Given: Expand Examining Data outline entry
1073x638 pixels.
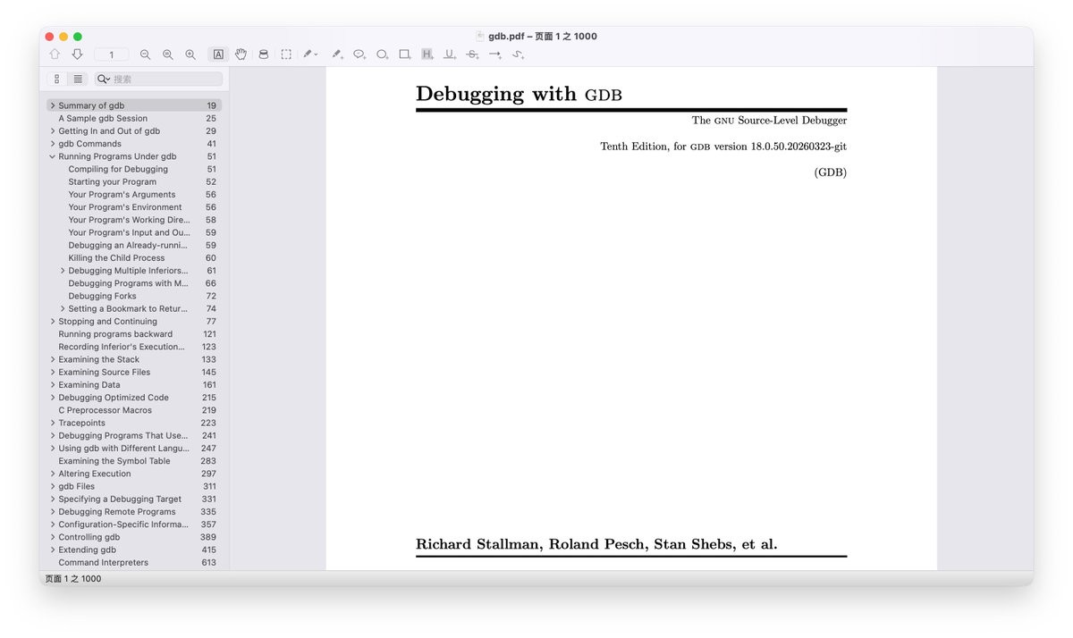Looking at the screenshot, I should point(53,384).
